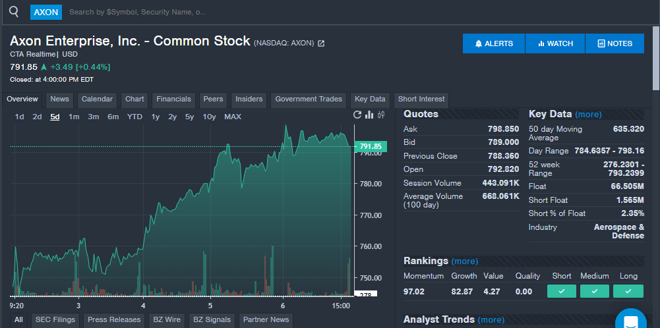Click the Bid value 789.000
This screenshot has height=328, width=660.
(x=504, y=142)
